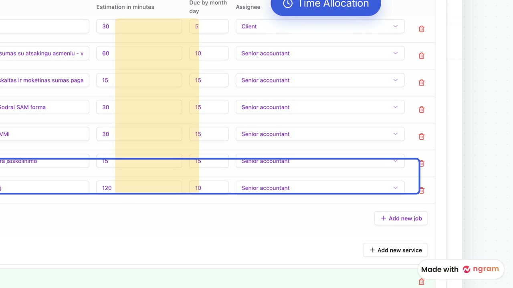Edit due day for 'sumas su atsakingu asmeniu'
The width and height of the screenshot is (513, 288).
point(209,53)
